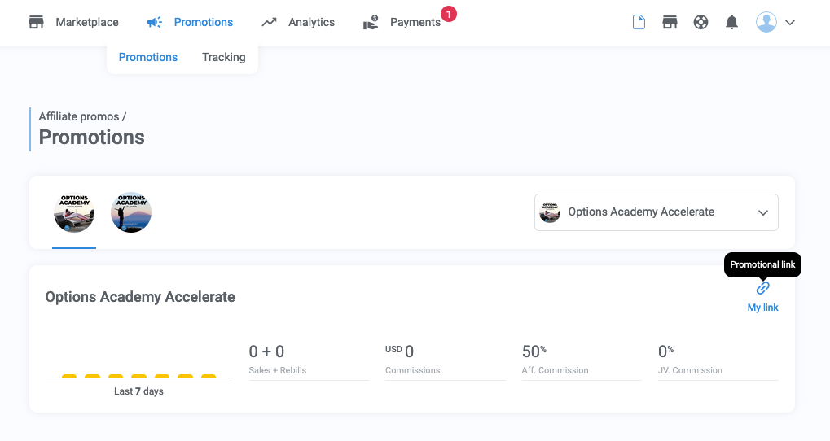This screenshot has height=441, width=830.
Task: Open the store icon in top right
Action: tap(670, 22)
